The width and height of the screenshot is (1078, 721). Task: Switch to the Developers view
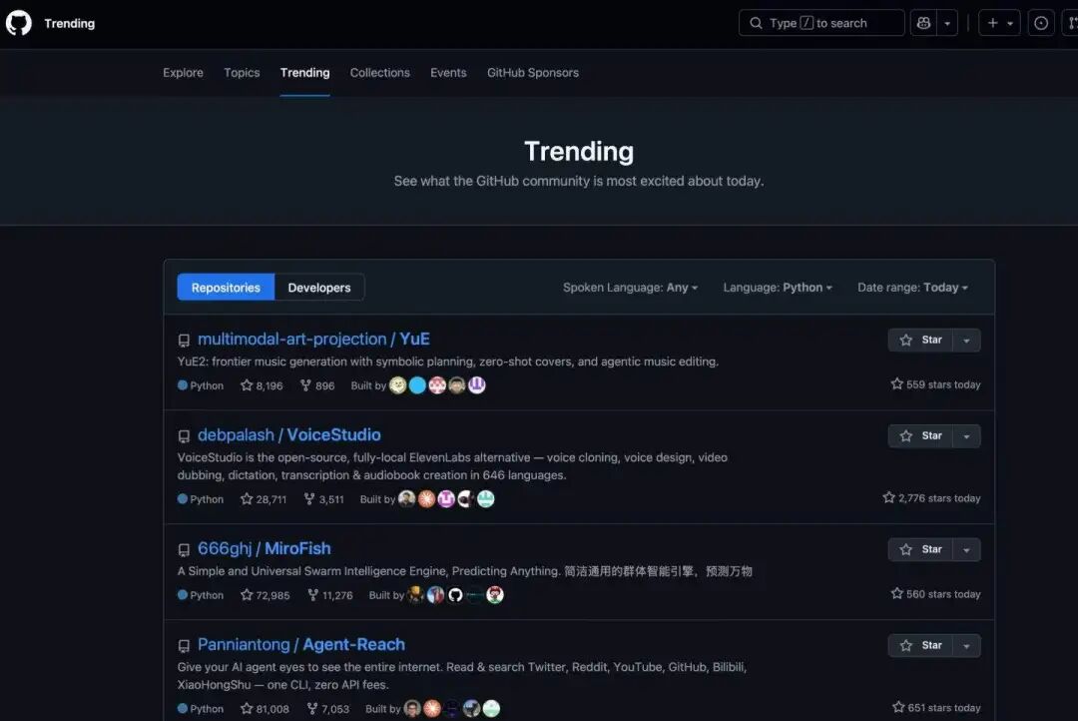pyautogui.click(x=319, y=288)
